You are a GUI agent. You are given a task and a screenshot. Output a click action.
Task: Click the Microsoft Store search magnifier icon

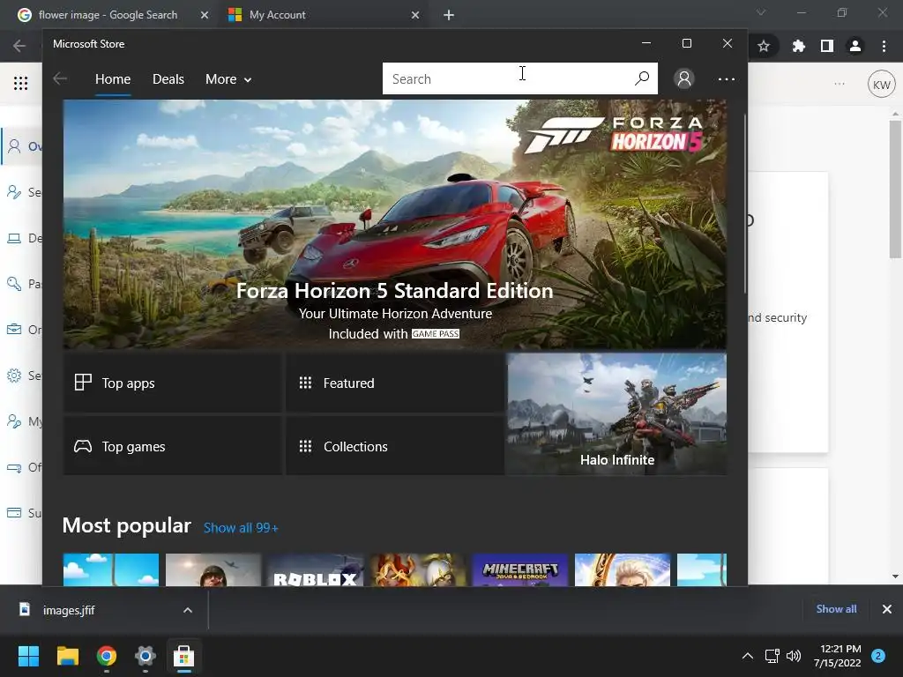click(642, 78)
